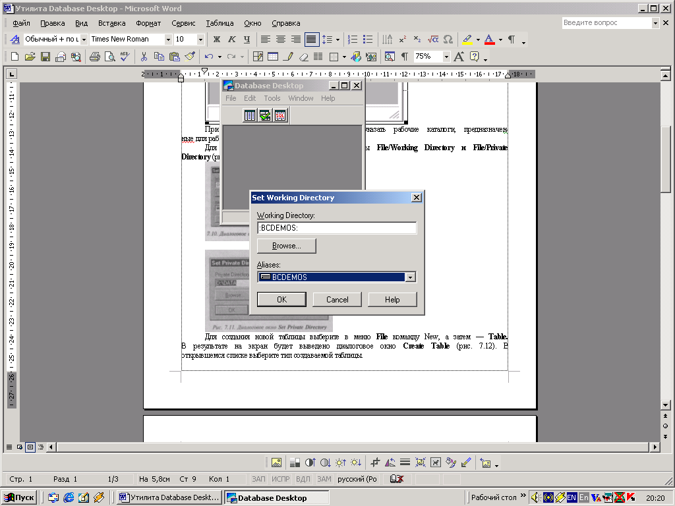Run the spelling and grammar check

coord(125,57)
